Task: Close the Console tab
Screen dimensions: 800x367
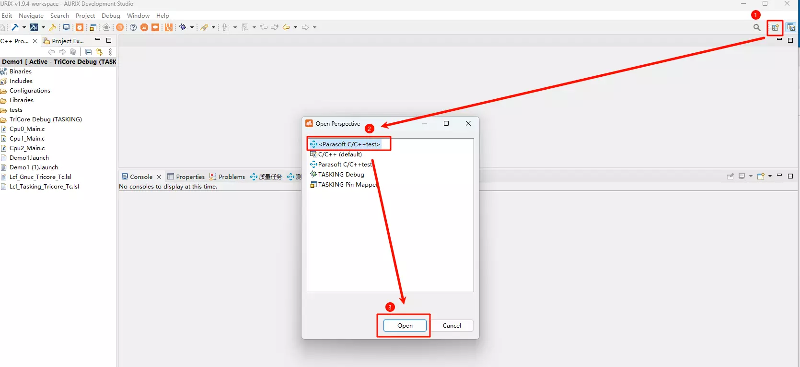Action: tap(159, 177)
